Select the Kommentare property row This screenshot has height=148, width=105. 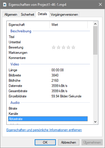[x=48, y=58]
